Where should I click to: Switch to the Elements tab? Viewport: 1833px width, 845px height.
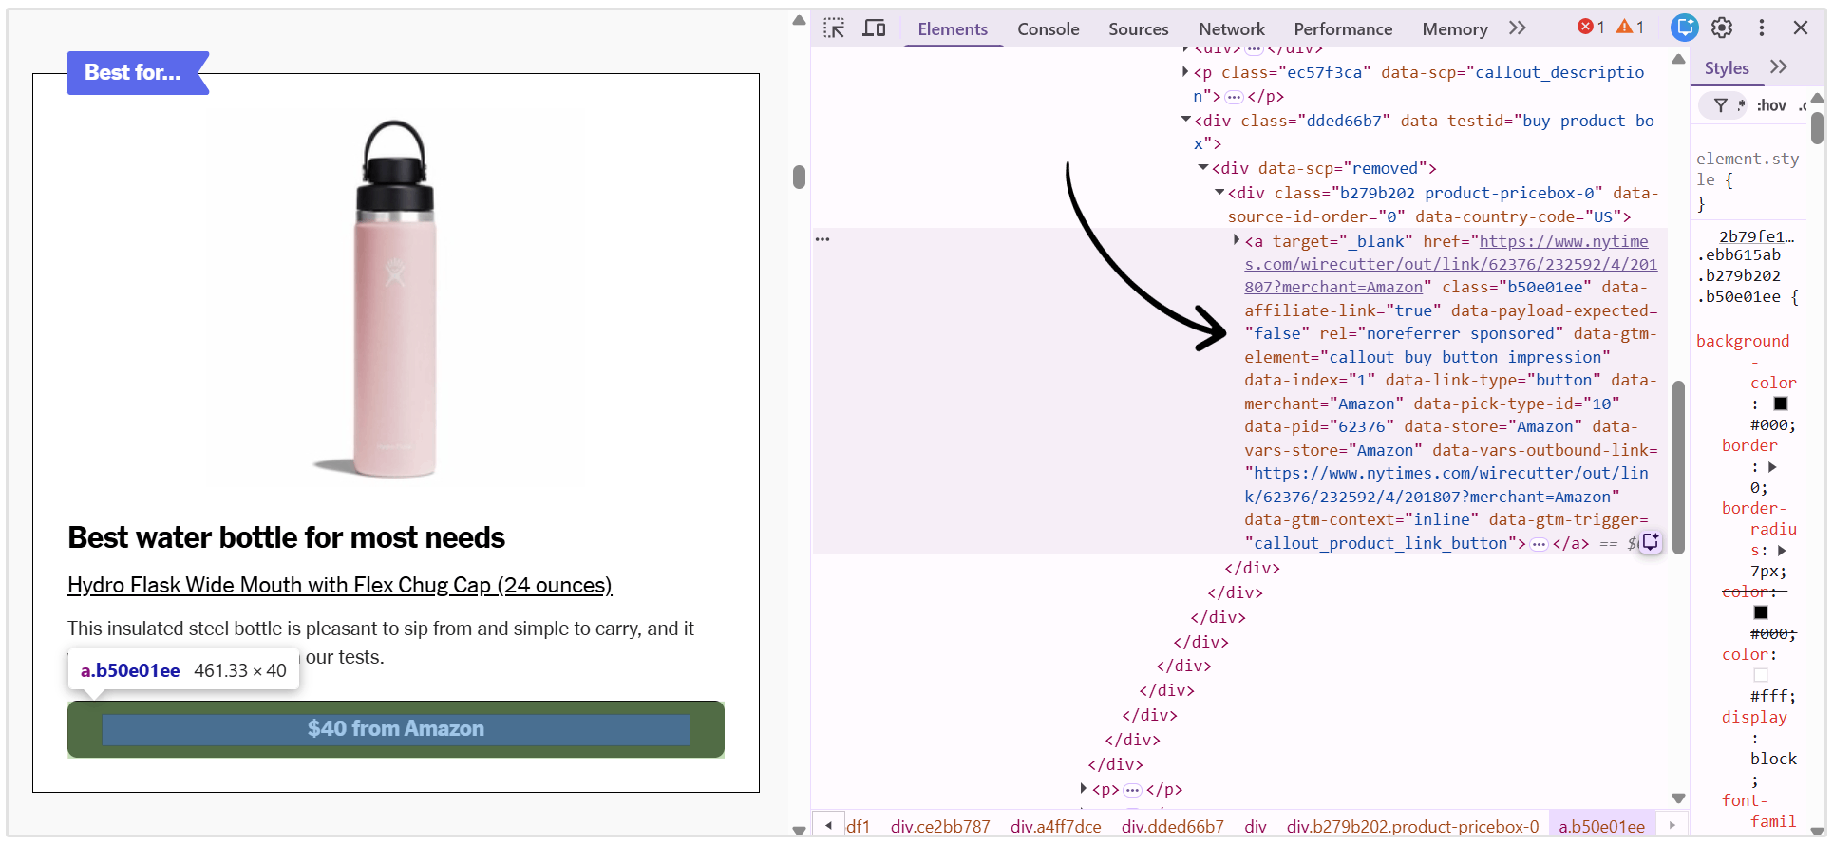point(953,29)
